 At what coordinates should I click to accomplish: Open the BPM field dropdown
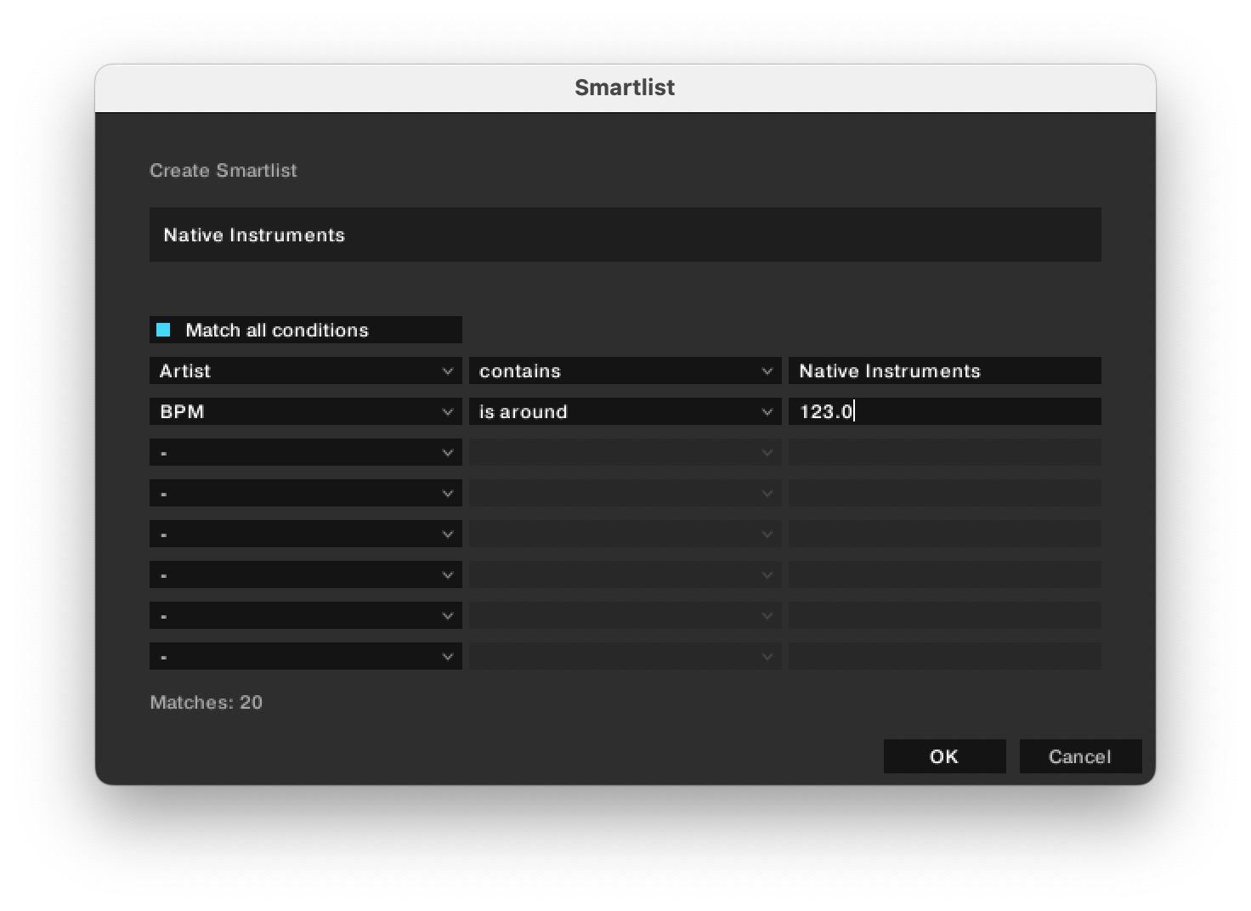pos(306,411)
